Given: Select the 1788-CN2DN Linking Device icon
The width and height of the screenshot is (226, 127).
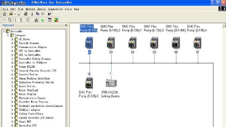Looking at the screenshot, I should point(111,83).
